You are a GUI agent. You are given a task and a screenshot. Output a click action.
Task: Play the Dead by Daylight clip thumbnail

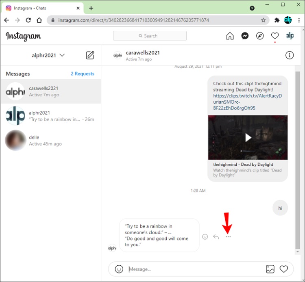click(248, 138)
